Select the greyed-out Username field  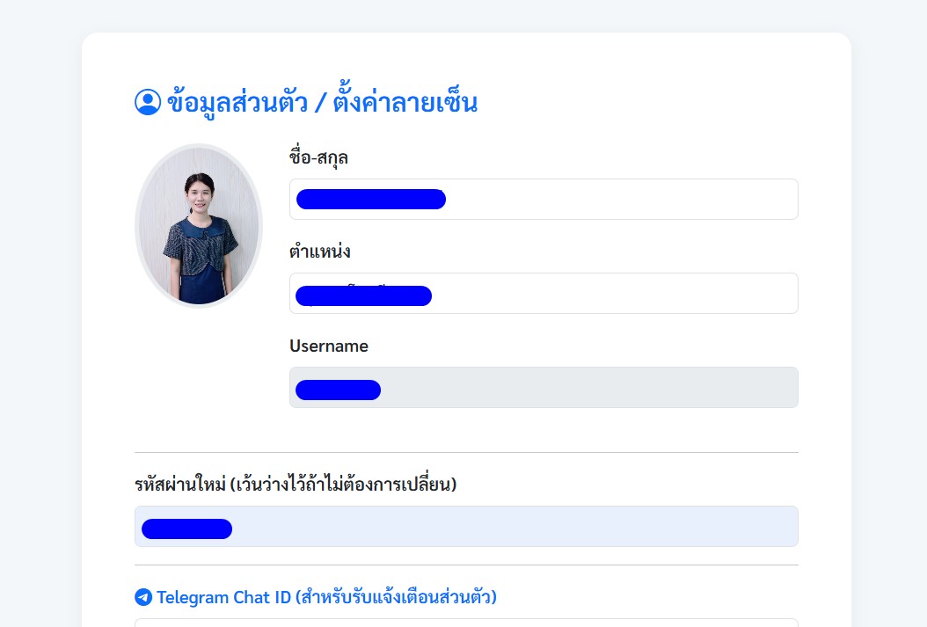(544, 387)
